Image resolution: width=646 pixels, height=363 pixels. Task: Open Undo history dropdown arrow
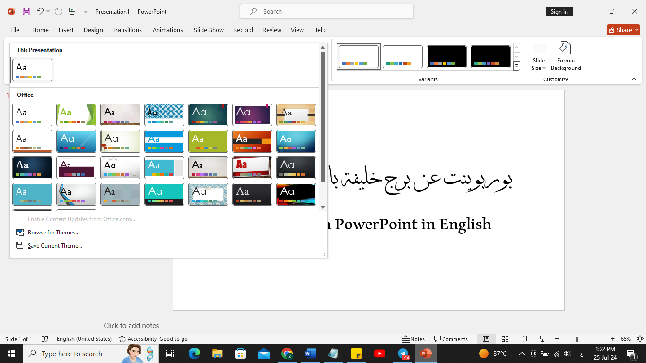[x=48, y=11]
